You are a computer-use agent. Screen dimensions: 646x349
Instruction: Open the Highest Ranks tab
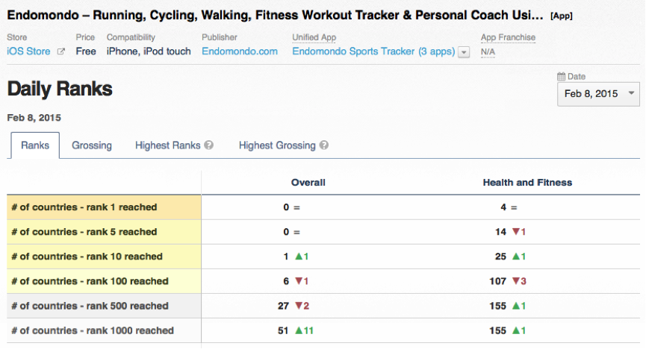168,145
